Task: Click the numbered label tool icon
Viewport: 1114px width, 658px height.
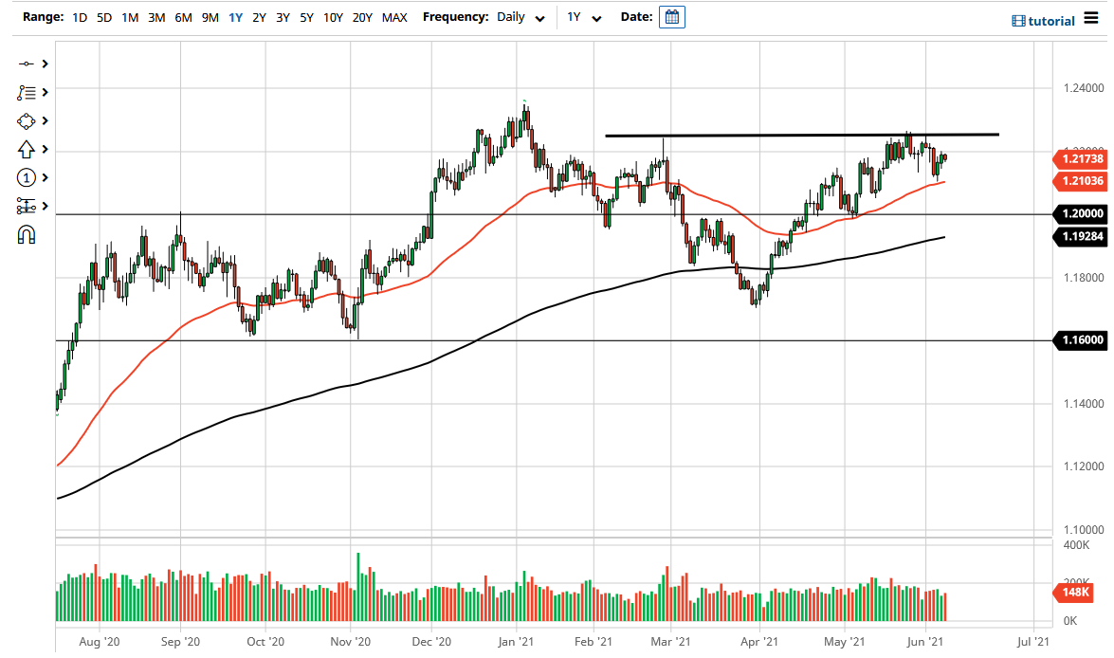Action: [x=27, y=177]
